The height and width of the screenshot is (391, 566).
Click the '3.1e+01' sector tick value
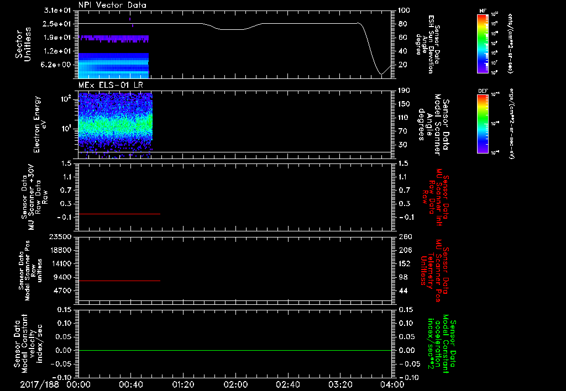(57, 10)
